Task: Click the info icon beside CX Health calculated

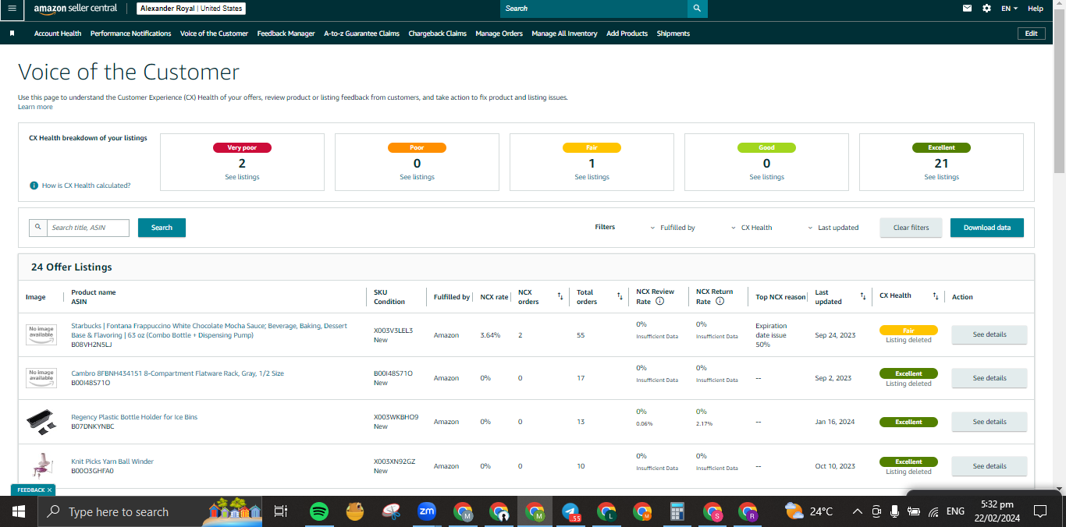Action: [34, 186]
